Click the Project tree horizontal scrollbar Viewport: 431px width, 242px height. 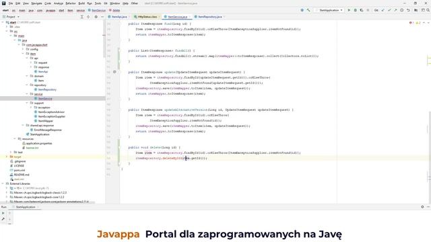pyautogui.click(x=48, y=203)
